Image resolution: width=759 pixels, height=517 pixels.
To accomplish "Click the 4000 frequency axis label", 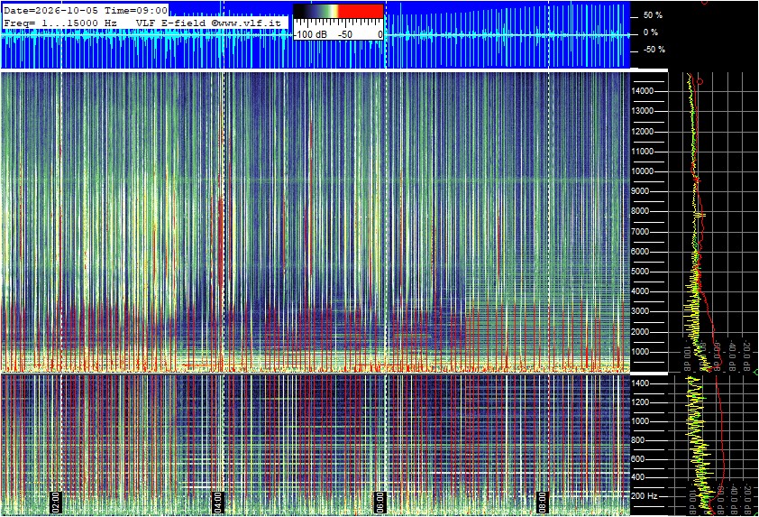I will pyautogui.click(x=641, y=291).
